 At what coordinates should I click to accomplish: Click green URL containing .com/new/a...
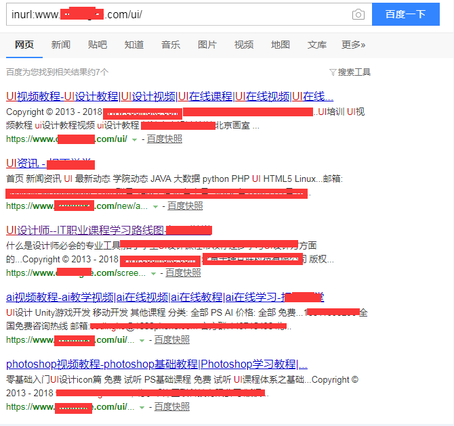77,206
